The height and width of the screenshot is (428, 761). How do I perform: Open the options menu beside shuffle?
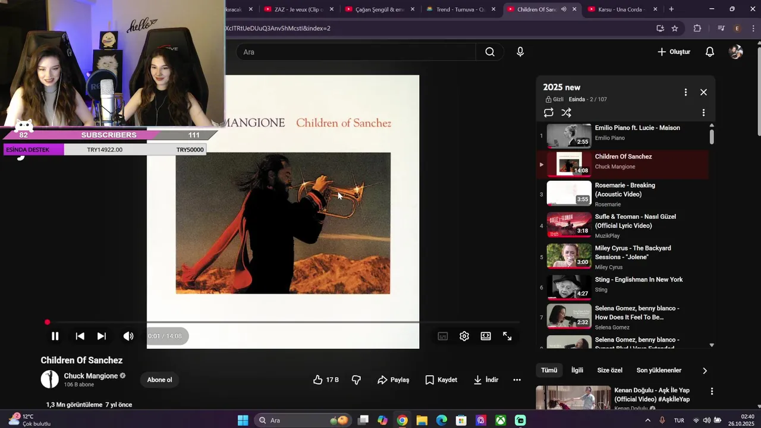[703, 112]
